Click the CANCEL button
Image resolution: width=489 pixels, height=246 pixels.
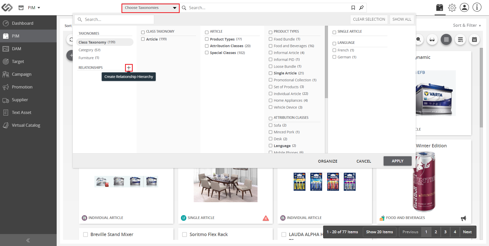pos(364,161)
